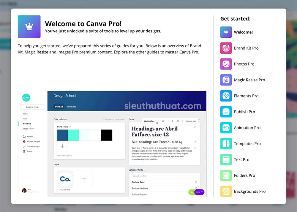Select the Text Pro guide label

click(x=241, y=159)
